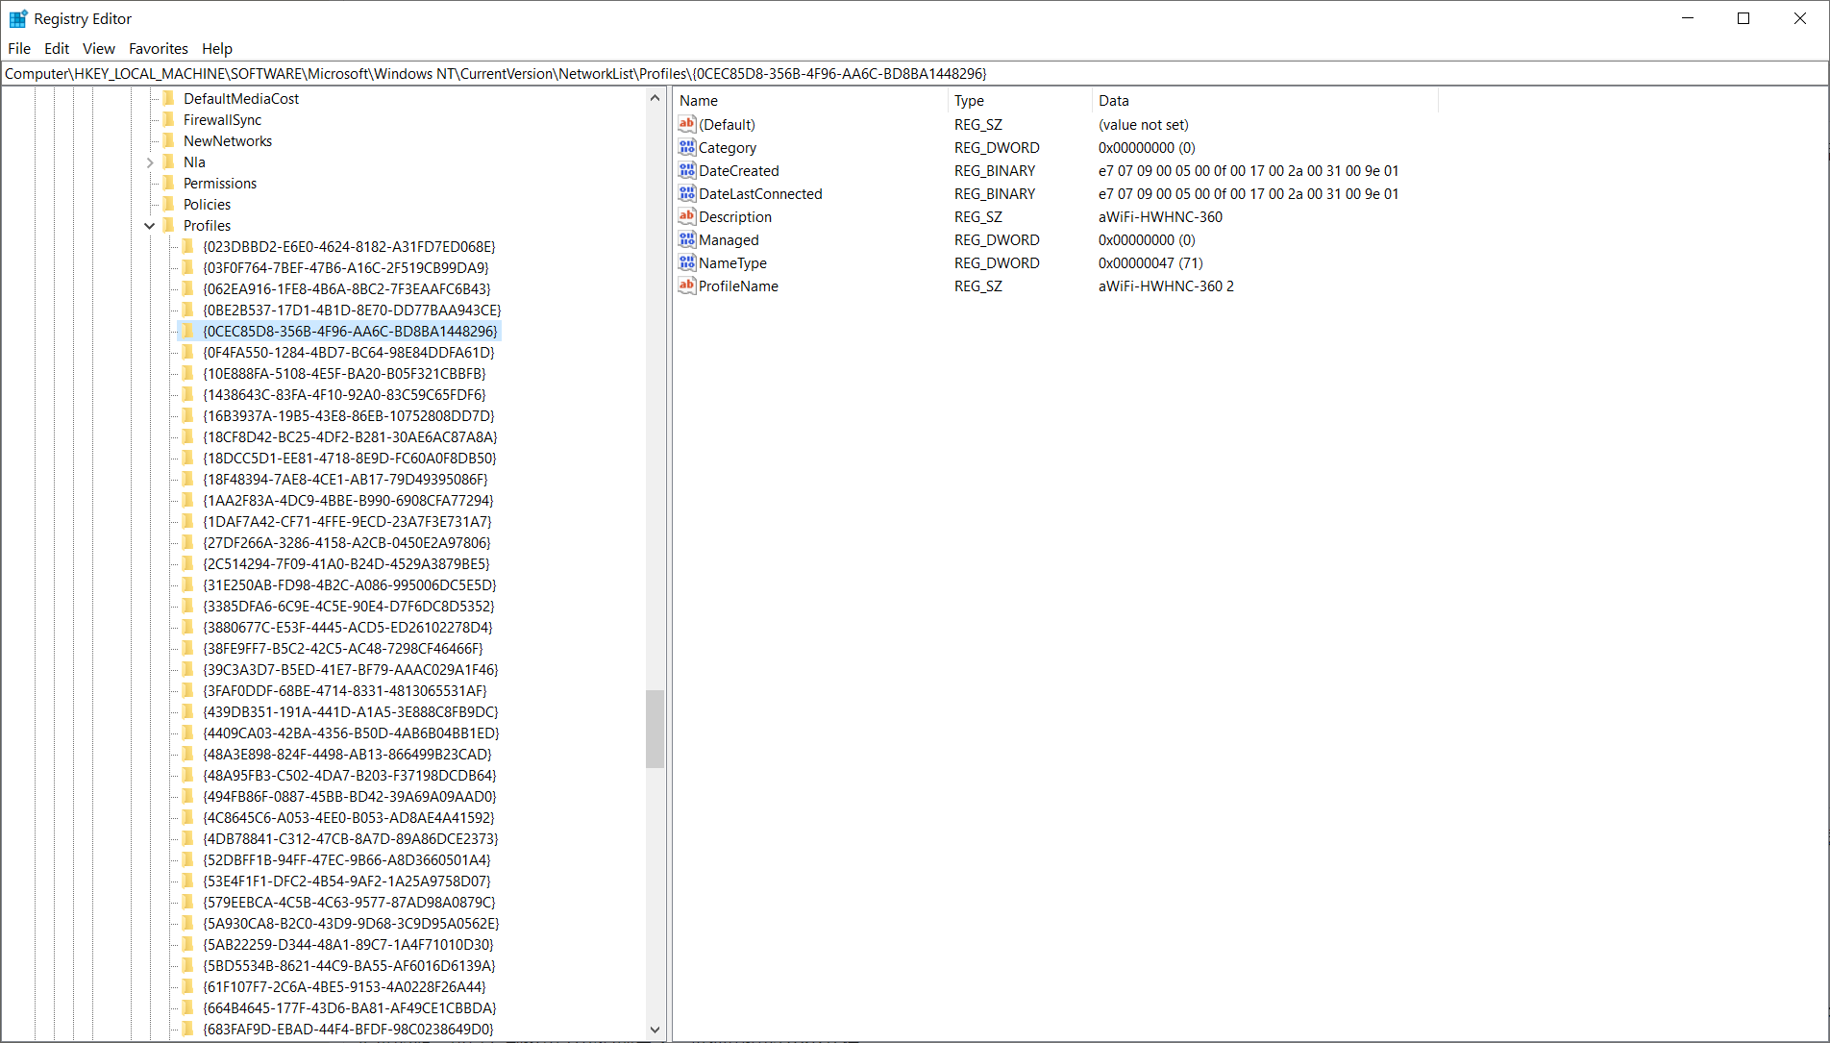Click folder icon of selected {0CEC85D8-356B-4F96-AA6C-BD8BA1448296}
This screenshot has height=1043, width=1830.
click(x=188, y=331)
